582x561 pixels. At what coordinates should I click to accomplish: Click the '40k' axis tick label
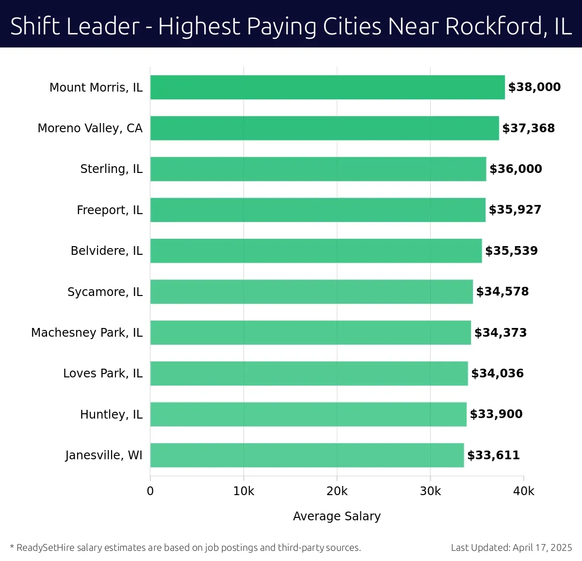pos(524,491)
